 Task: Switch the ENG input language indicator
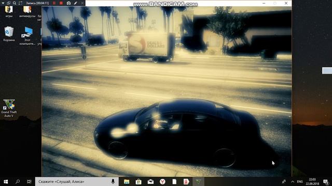pos(300,181)
